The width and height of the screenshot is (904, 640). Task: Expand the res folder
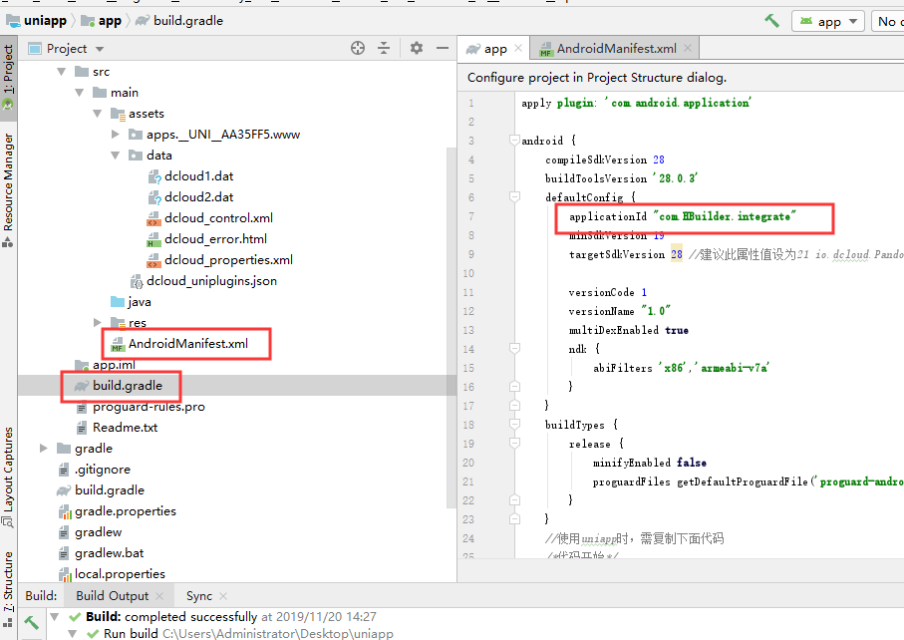click(98, 322)
